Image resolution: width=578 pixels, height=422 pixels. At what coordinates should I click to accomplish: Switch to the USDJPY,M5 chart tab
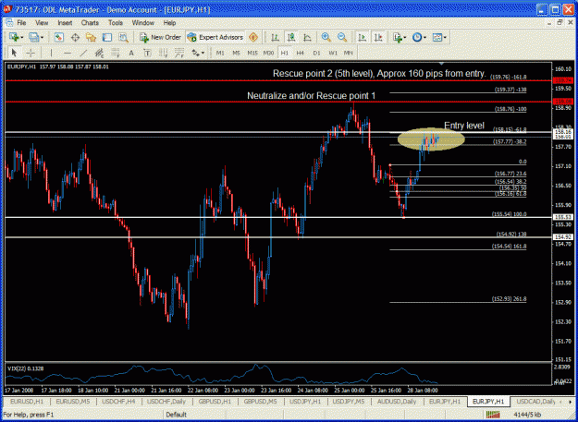pyautogui.click(x=349, y=402)
